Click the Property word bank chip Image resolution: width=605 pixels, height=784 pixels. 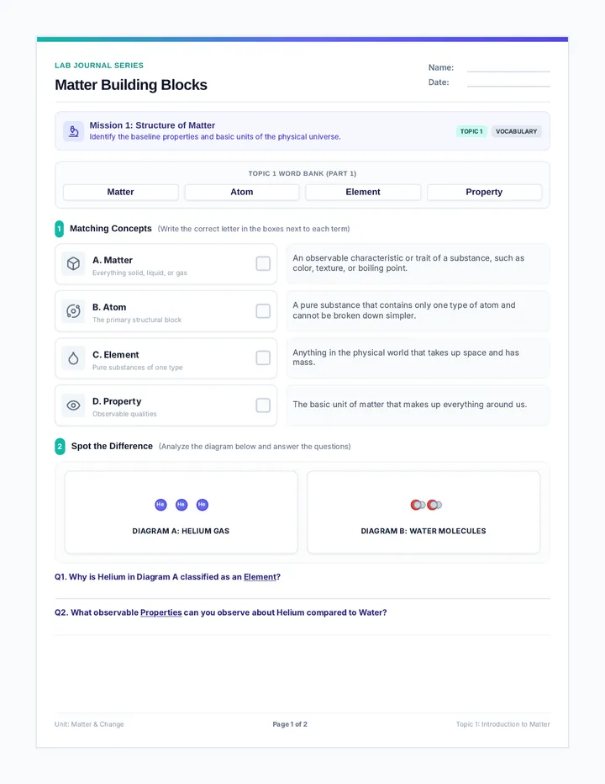click(484, 192)
